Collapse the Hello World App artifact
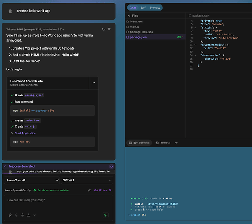252x224 pixels. pos(94,83)
